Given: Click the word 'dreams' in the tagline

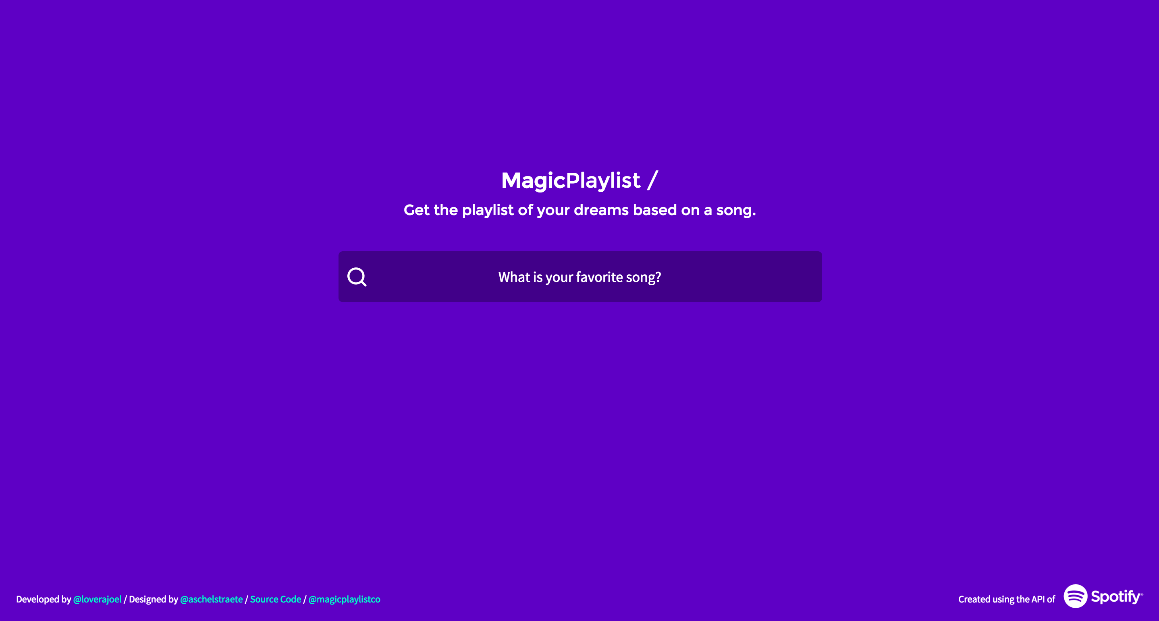Looking at the screenshot, I should pyautogui.click(x=601, y=209).
